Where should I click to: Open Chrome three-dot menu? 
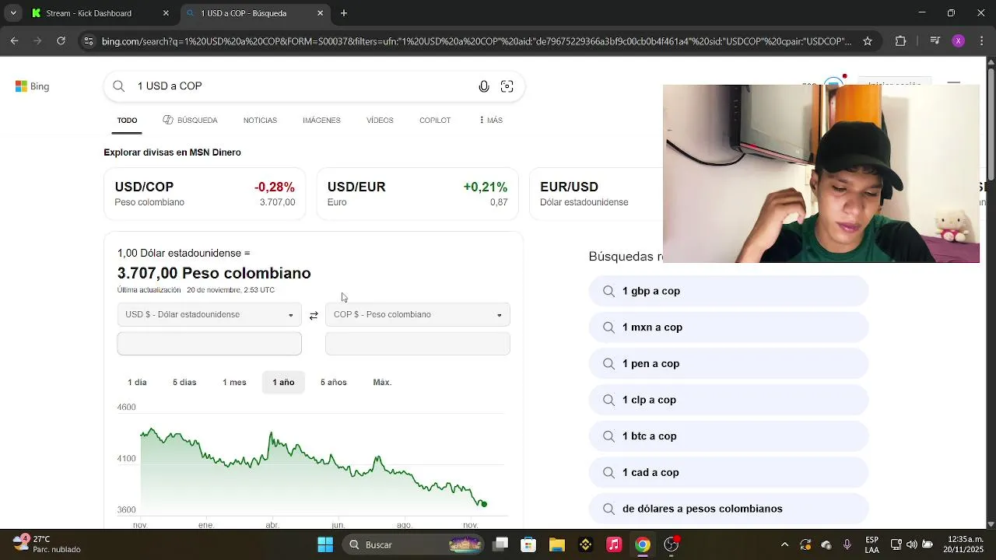pyautogui.click(x=981, y=41)
